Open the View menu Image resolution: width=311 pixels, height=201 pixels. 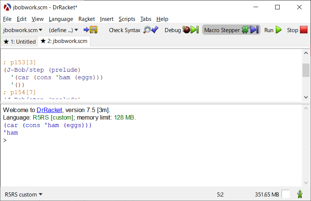click(x=37, y=19)
